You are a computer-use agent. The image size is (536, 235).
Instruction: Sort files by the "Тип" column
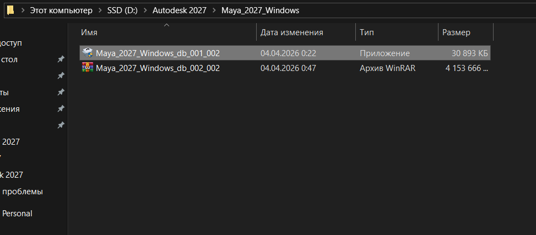[x=397, y=32]
